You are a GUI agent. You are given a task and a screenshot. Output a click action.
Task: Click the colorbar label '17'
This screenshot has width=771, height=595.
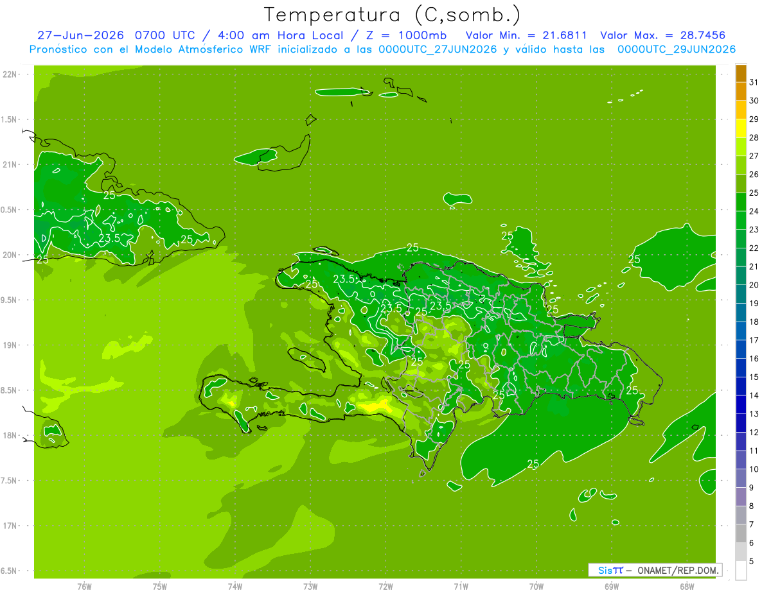pyautogui.click(x=754, y=340)
